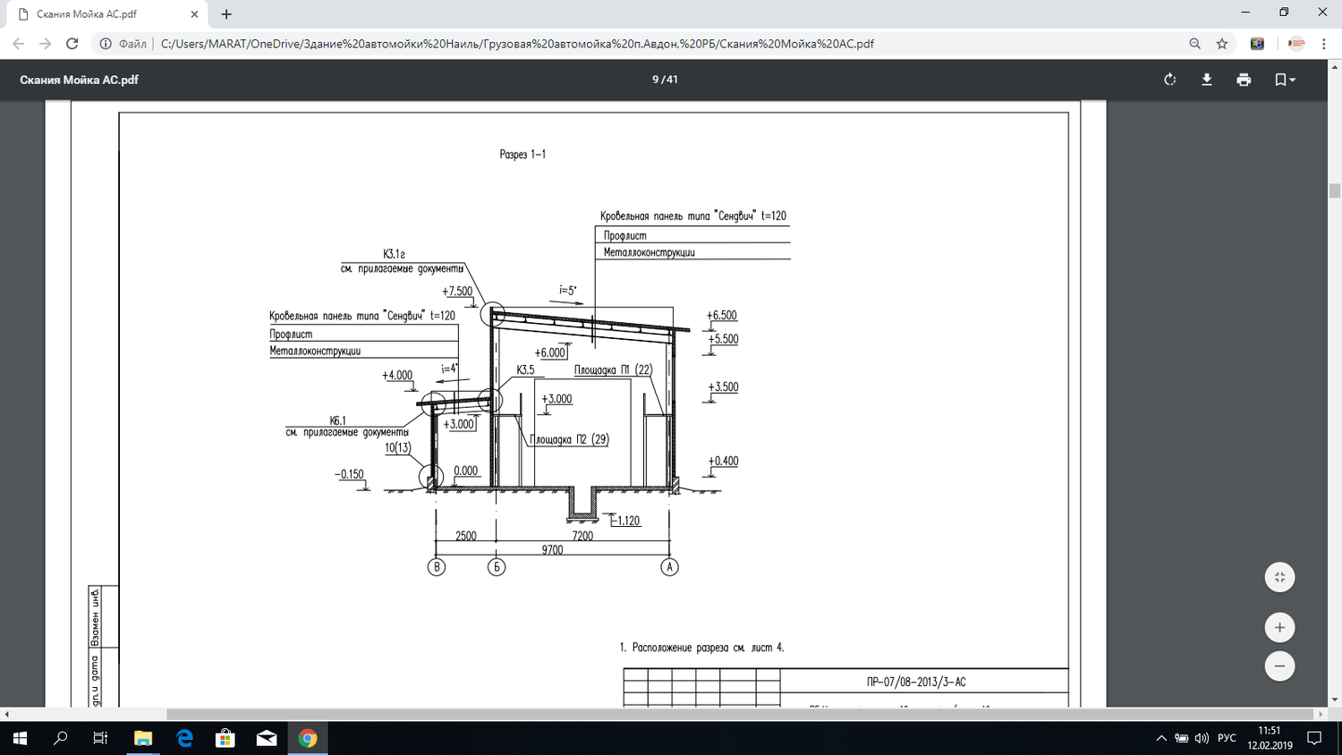The height and width of the screenshot is (755, 1342).
Task: Select the Скания Мойка АС.pdf tab
Action: coord(106,14)
